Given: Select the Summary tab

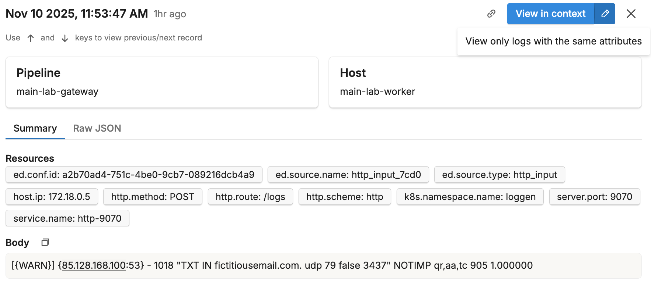Looking at the screenshot, I should coord(35,128).
